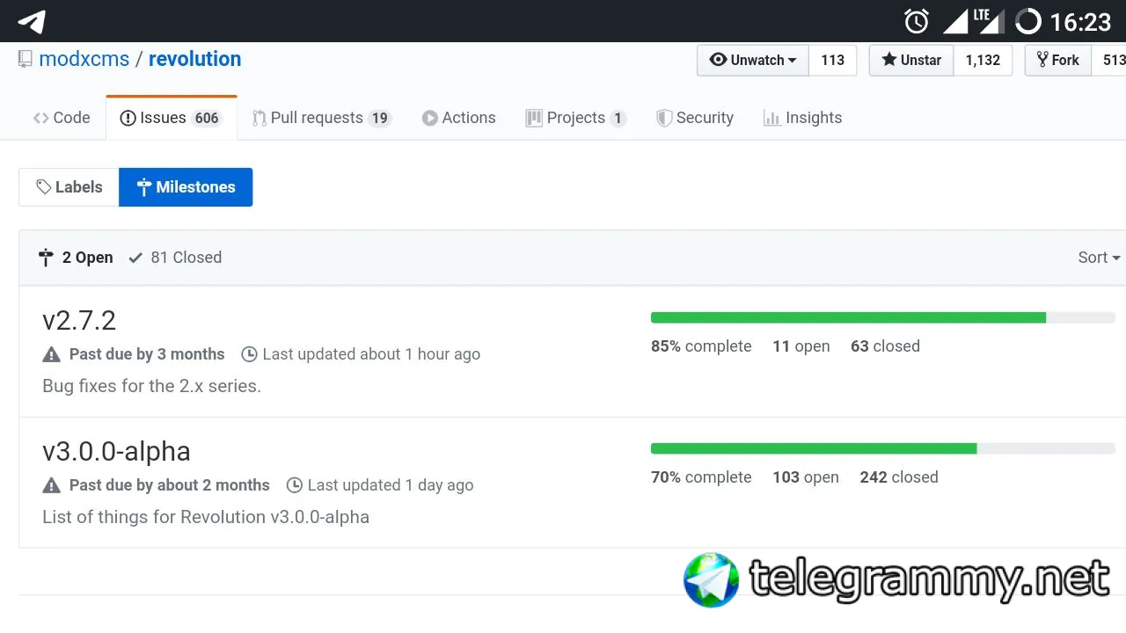Select the Issues tab
This screenshot has width=1126, height=633.
coord(172,118)
